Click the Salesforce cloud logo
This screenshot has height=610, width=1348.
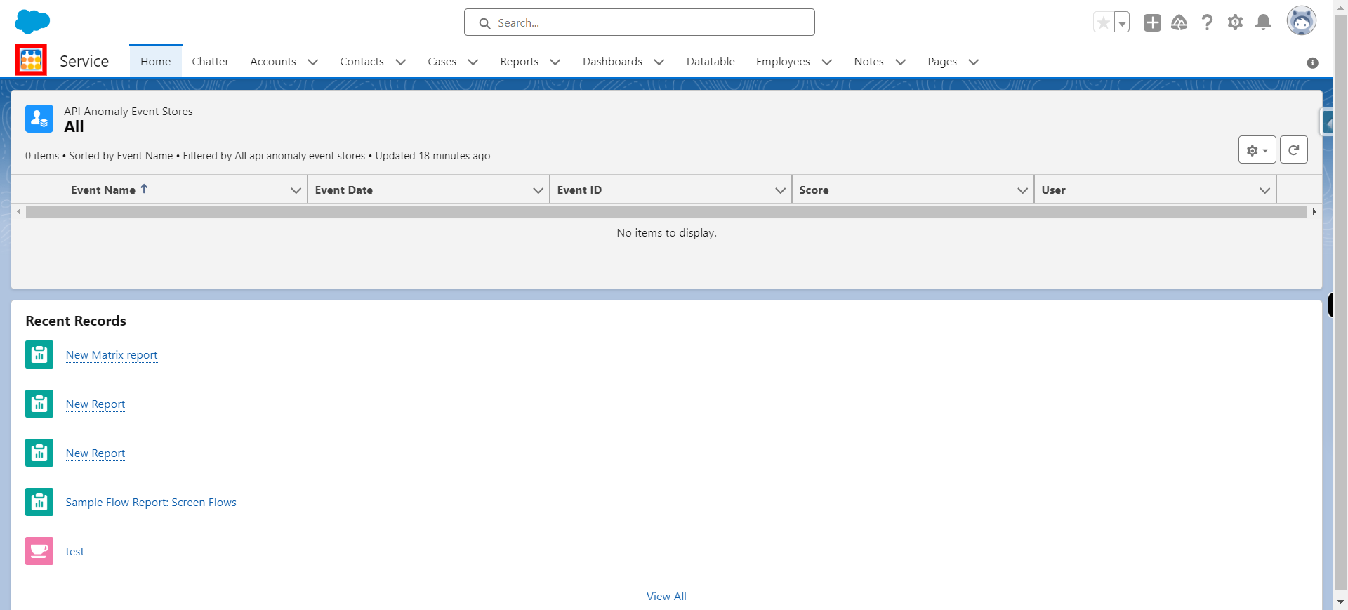[32, 22]
